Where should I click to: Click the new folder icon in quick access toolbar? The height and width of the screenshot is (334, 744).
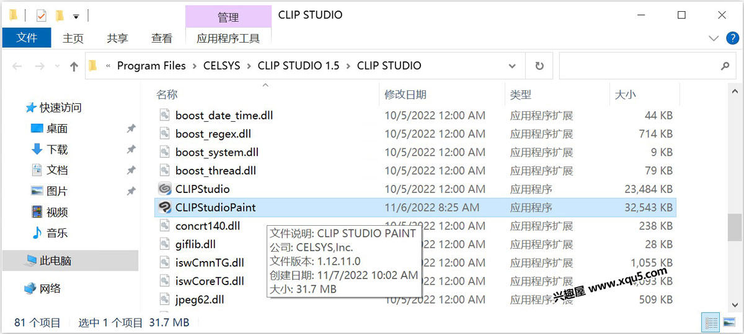(x=60, y=15)
